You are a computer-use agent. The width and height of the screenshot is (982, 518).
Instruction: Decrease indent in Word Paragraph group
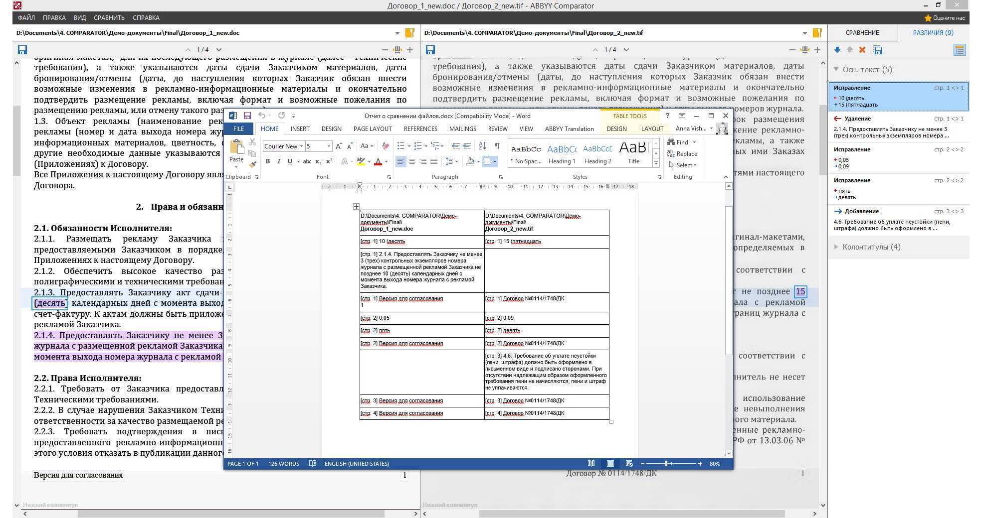[455, 146]
